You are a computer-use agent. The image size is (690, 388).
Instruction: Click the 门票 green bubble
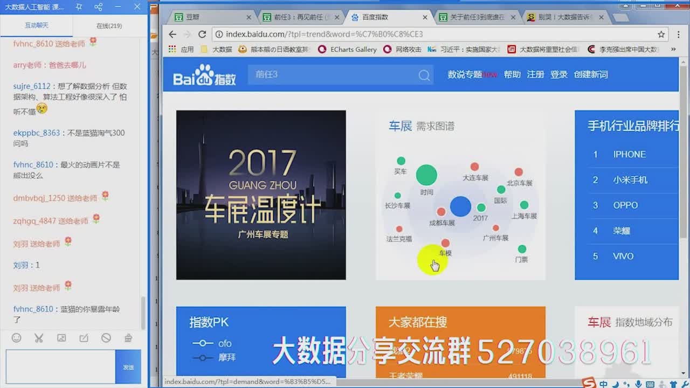[x=522, y=249]
